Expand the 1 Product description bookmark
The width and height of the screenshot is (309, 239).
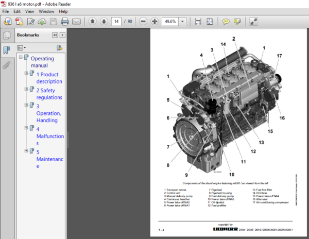coord(26,73)
